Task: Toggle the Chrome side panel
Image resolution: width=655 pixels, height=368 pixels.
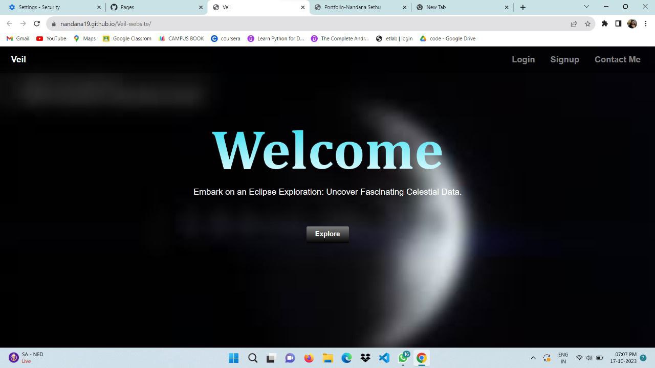Action: [618, 24]
